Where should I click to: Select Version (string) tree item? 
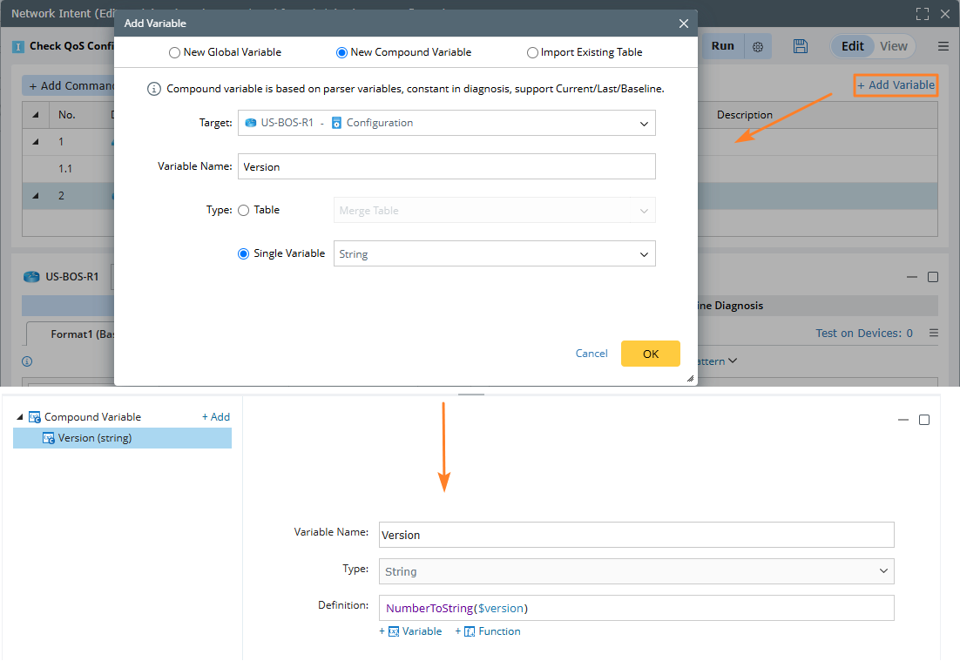coord(94,438)
